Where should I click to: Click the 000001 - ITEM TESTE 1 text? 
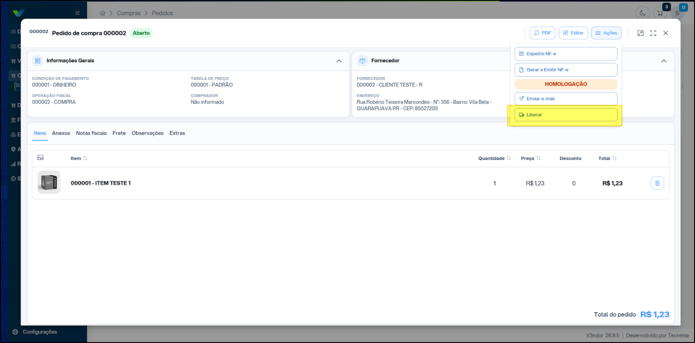pos(101,183)
